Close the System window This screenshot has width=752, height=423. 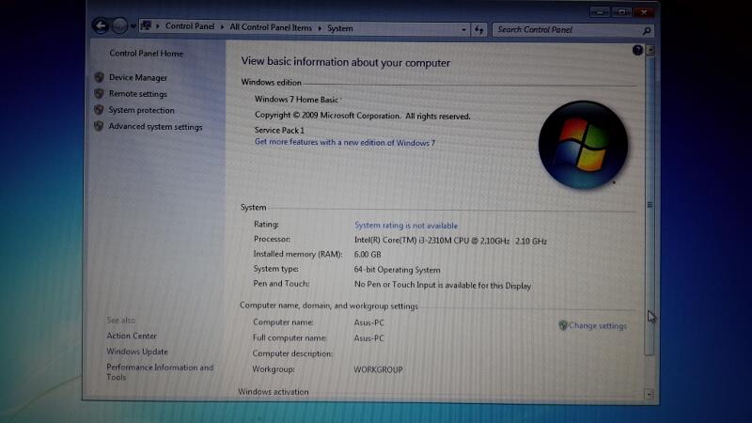644,11
